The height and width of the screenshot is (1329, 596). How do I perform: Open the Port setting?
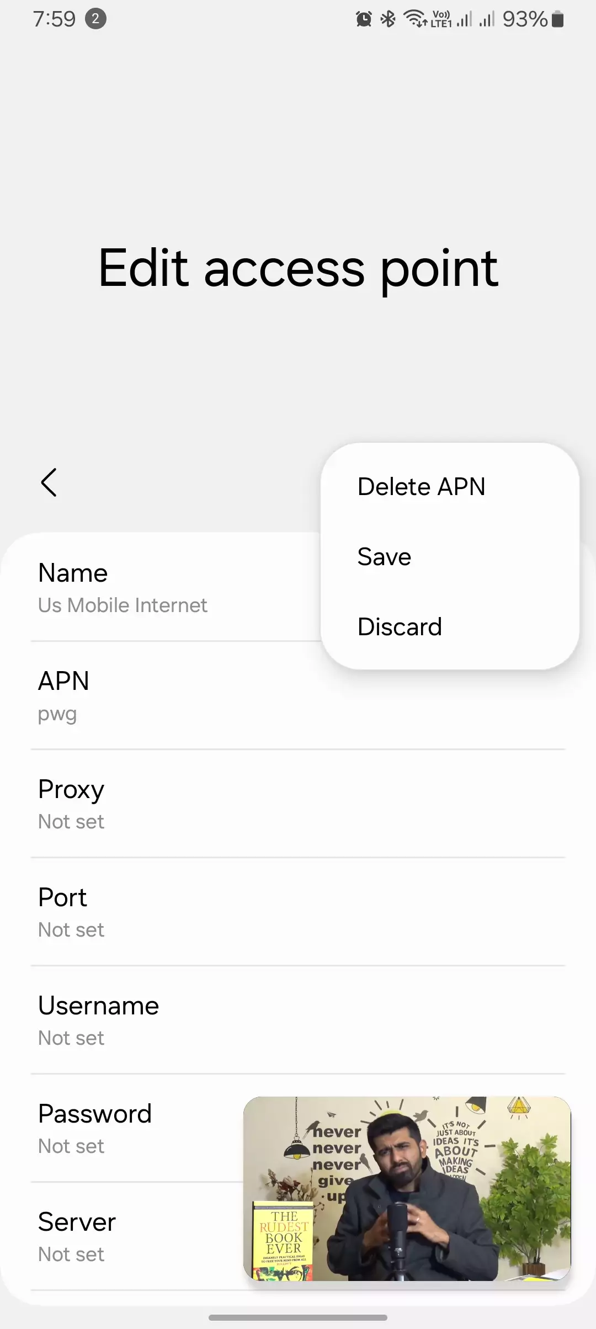point(298,912)
